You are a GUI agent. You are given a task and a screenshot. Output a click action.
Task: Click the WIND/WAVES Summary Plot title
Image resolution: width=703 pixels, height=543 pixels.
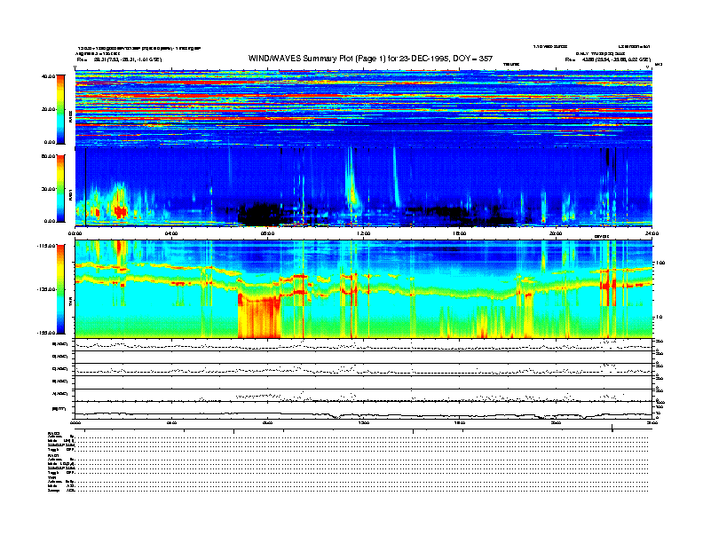click(x=370, y=59)
